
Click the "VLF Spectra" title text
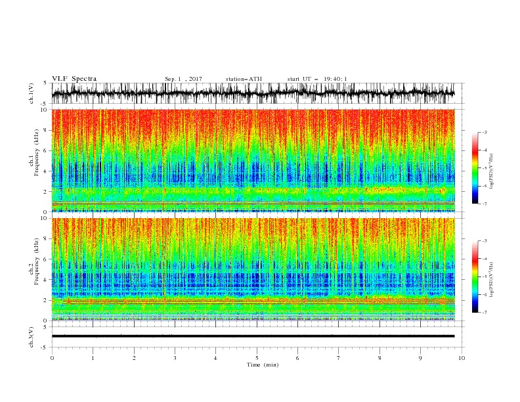tap(74, 79)
